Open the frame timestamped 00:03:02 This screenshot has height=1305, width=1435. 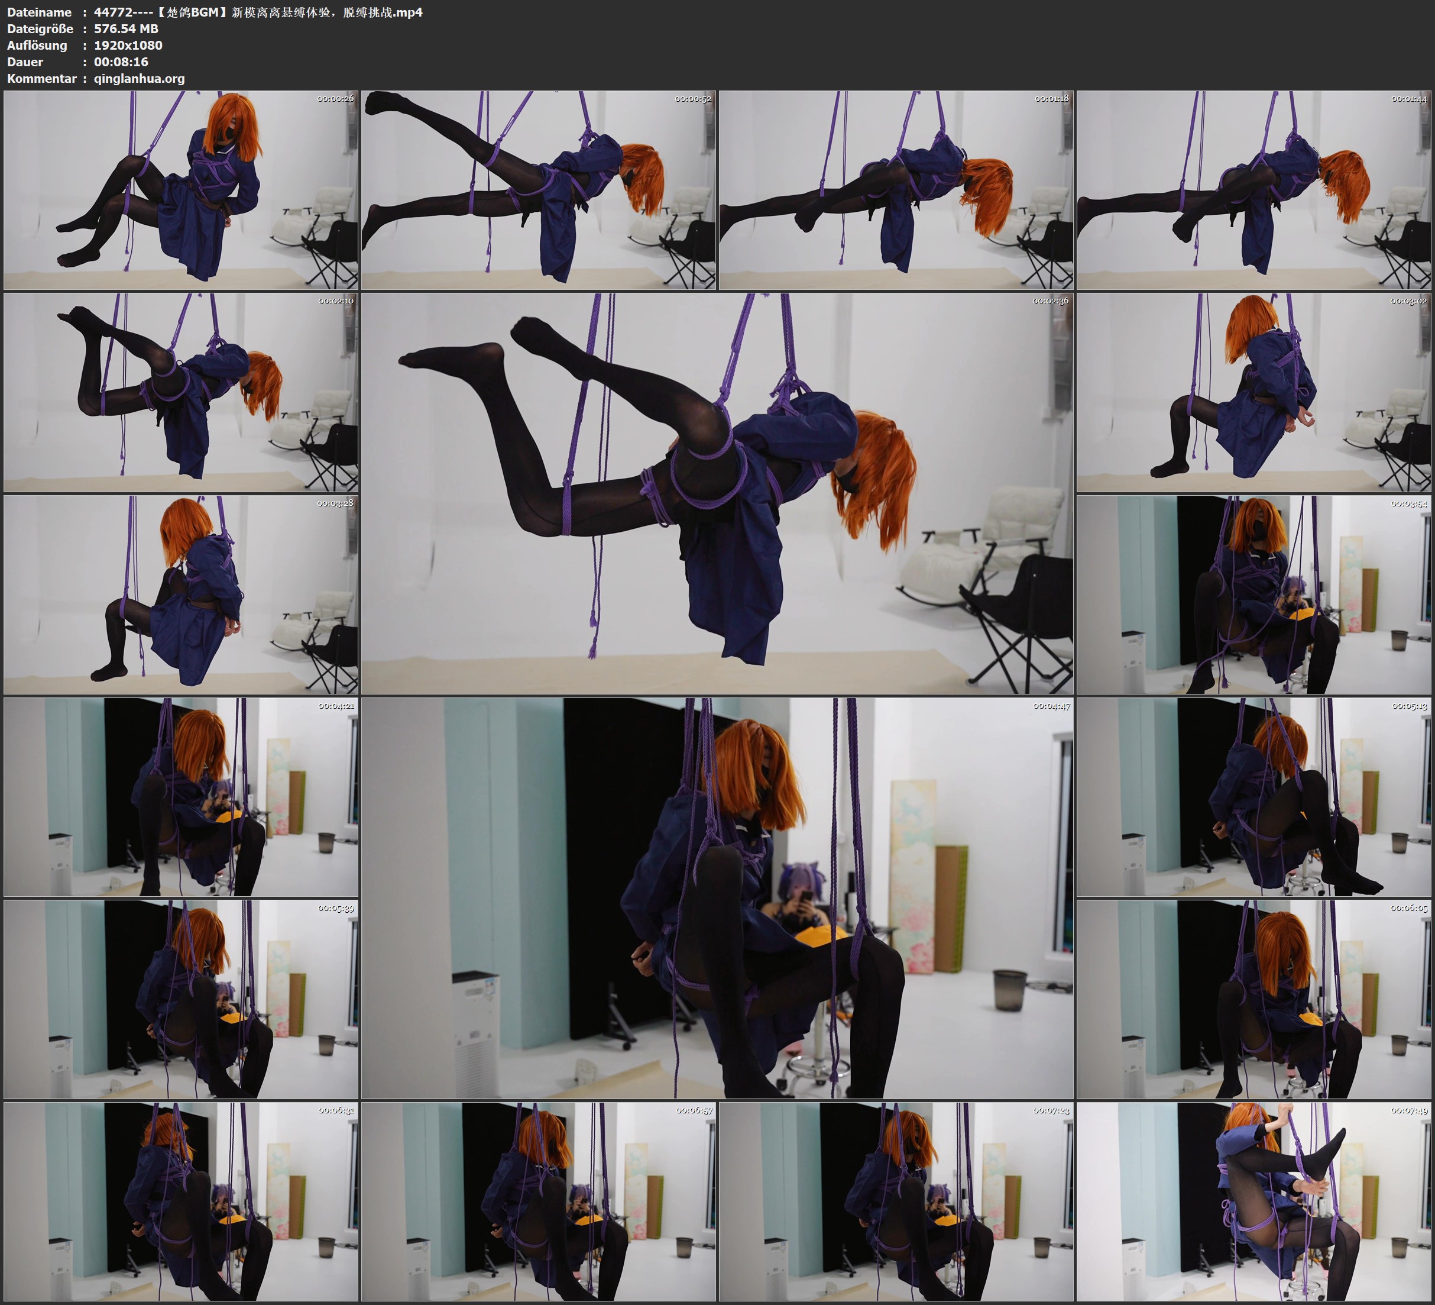click(1253, 392)
